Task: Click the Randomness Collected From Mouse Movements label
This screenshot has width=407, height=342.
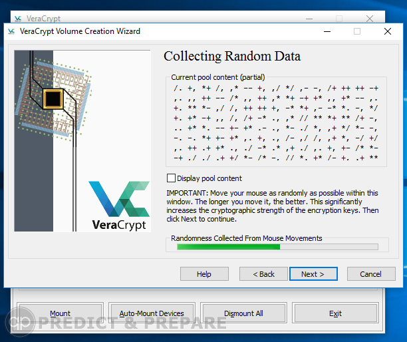Action: point(246,238)
